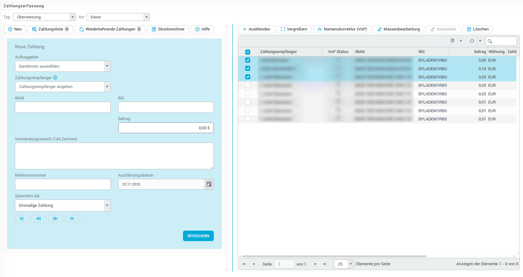Click the refresh icon in grid toolbar

pos(472,41)
